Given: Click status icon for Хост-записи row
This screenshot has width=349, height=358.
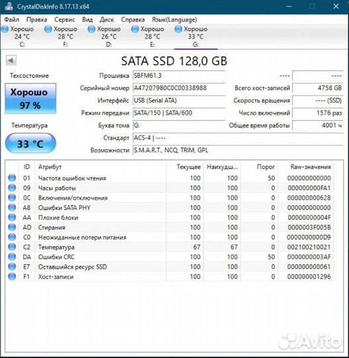Looking at the screenshot, I should click(12, 276).
